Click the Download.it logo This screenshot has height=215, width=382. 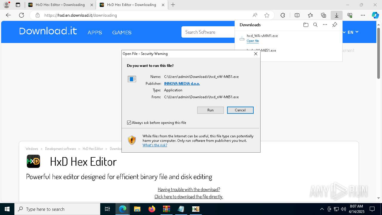coord(48,31)
